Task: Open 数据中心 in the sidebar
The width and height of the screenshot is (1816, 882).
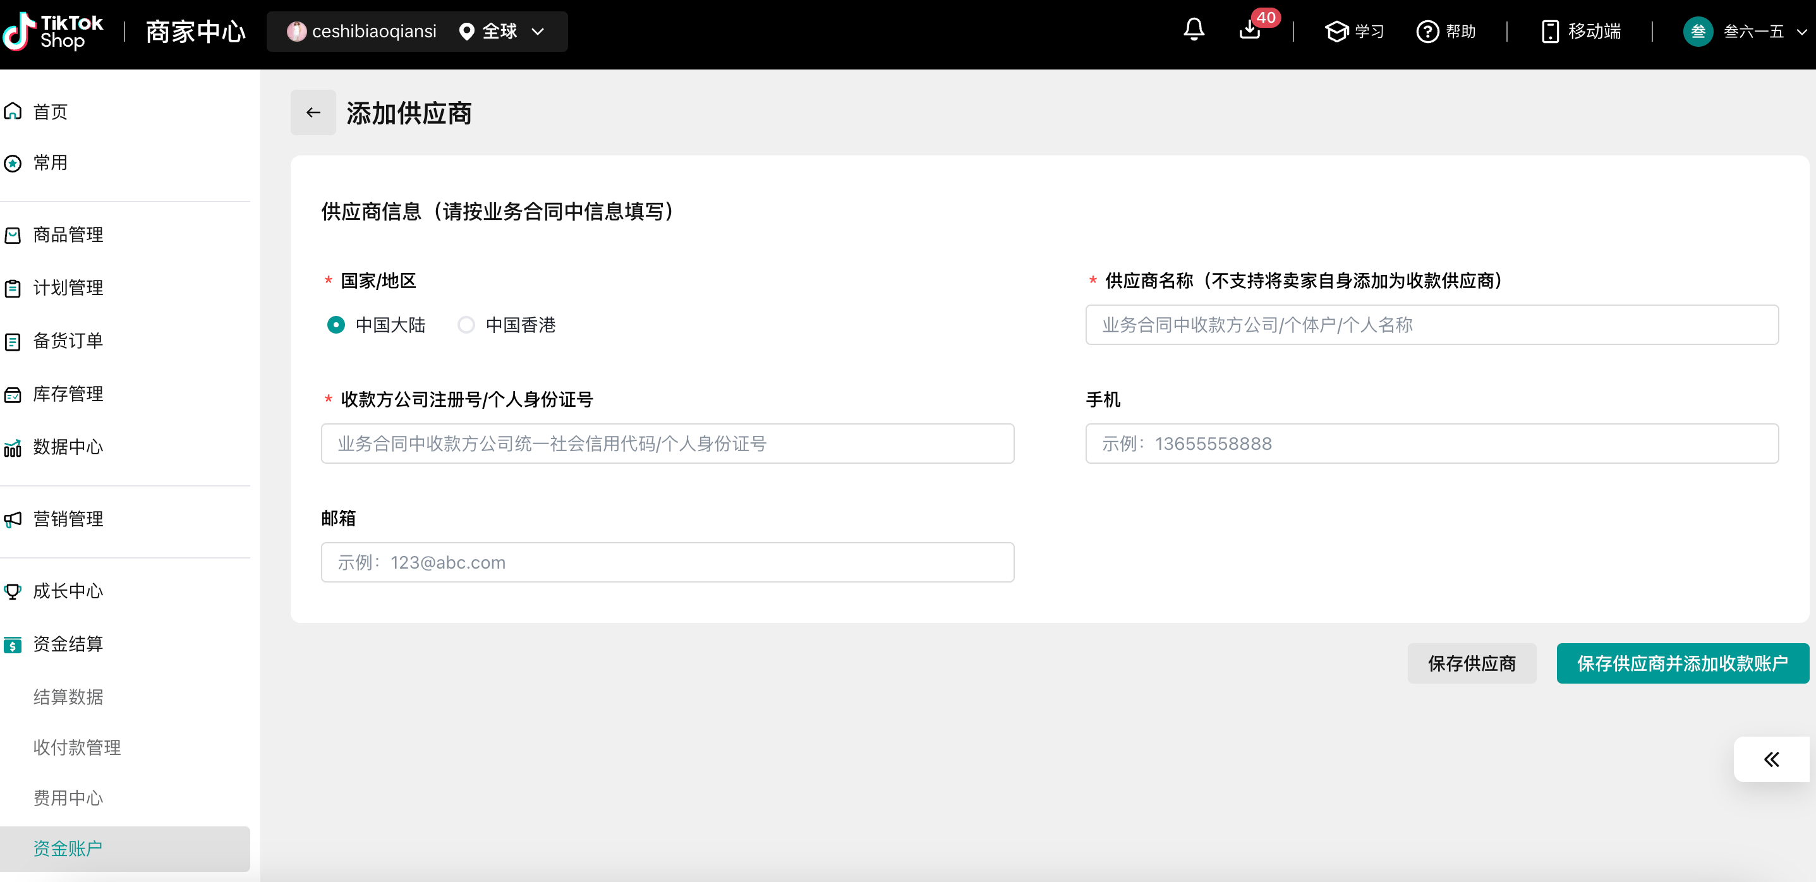Action: pos(68,447)
